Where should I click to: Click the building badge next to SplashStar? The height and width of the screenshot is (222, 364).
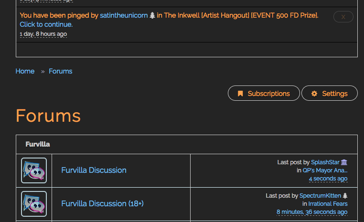pos(344,162)
